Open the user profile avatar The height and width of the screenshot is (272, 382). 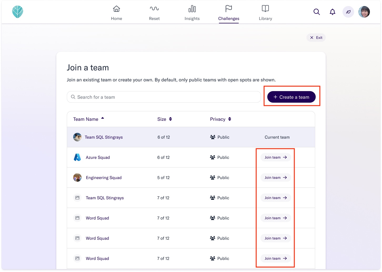coord(364,12)
